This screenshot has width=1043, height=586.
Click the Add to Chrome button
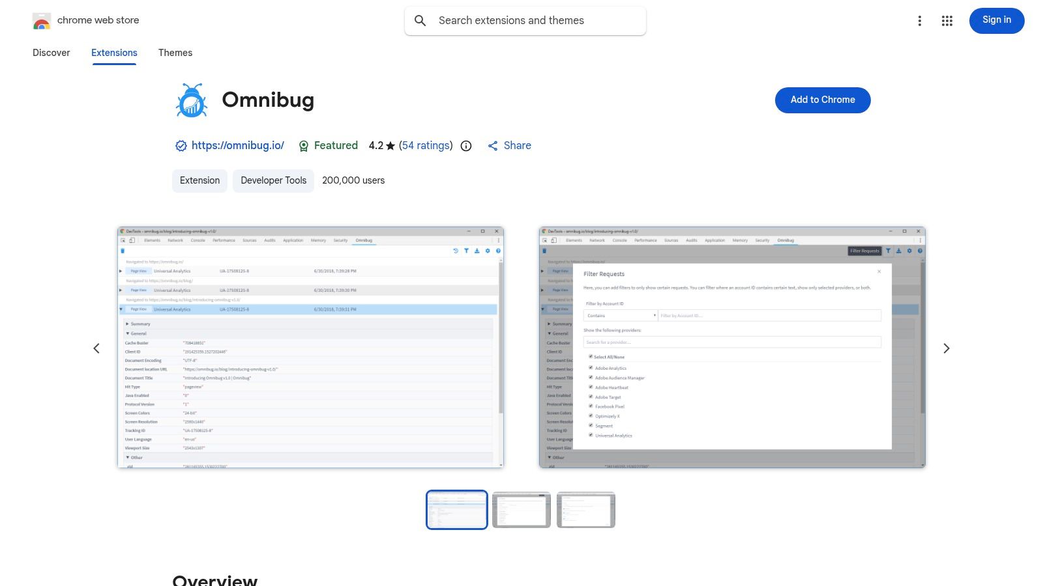(x=822, y=100)
